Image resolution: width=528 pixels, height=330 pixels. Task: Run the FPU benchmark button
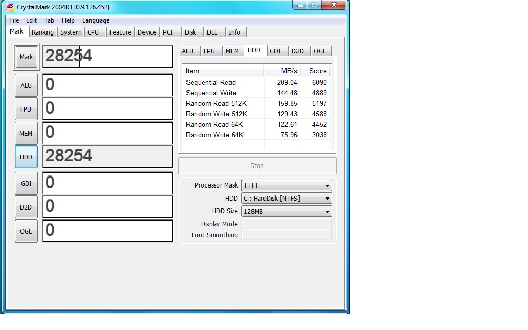26,109
